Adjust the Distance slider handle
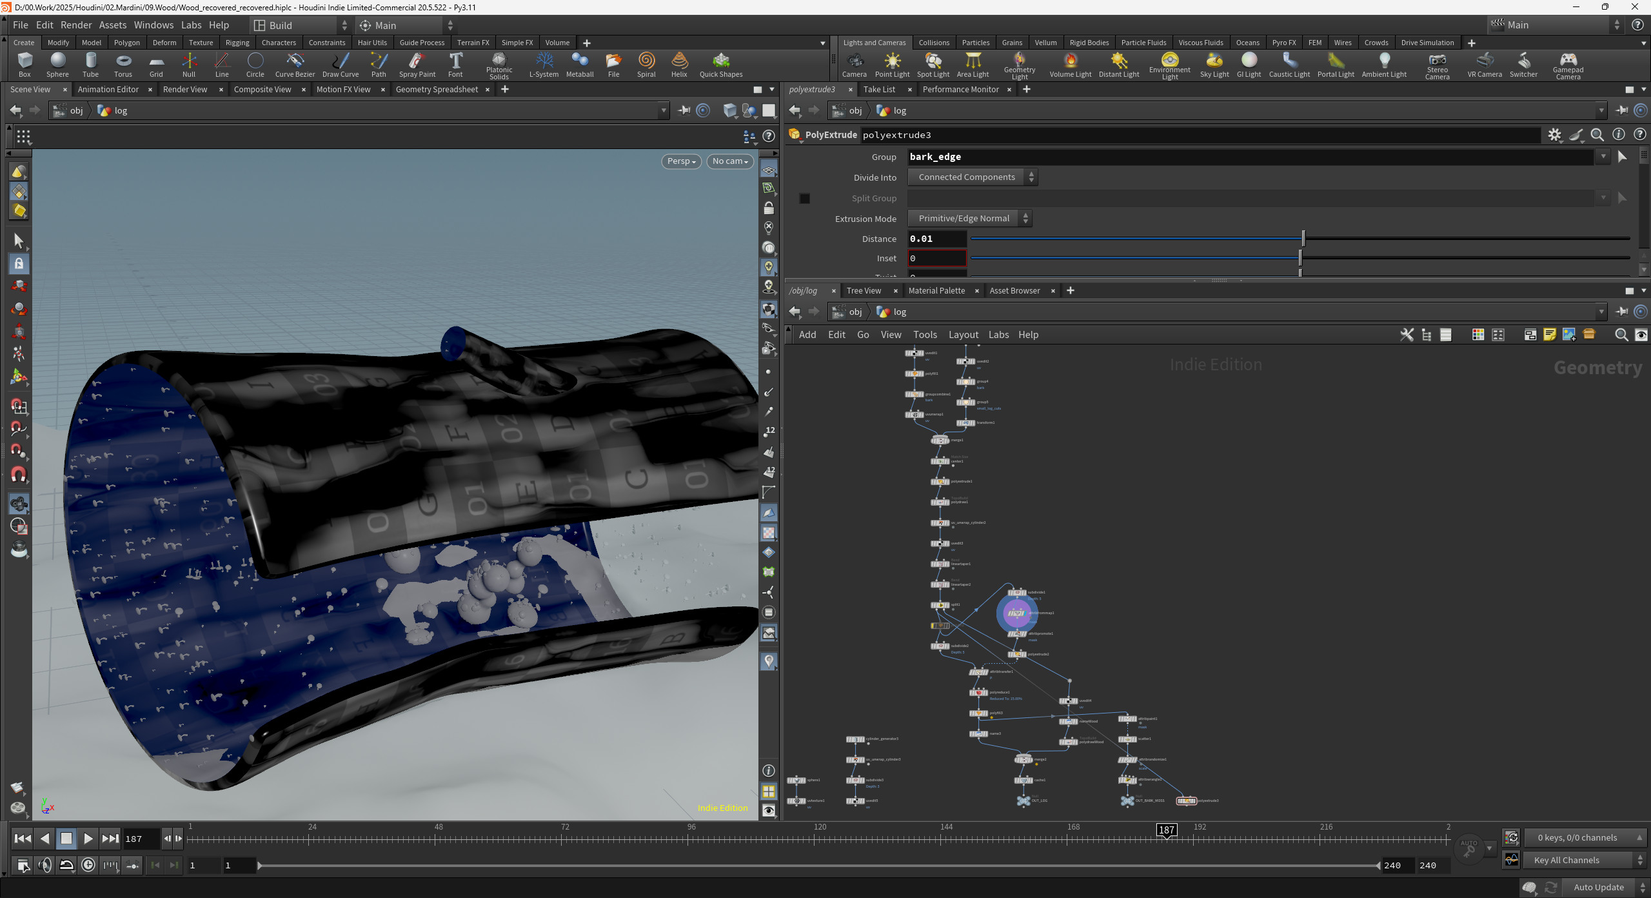 (x=1303, y=239)
